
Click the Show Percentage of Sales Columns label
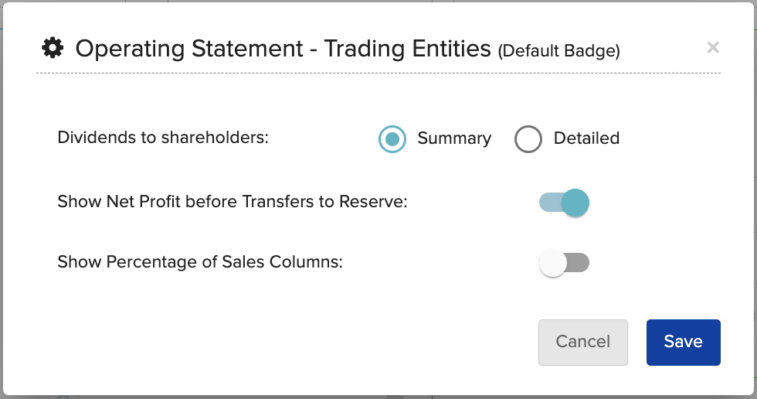tap(200, 262)
